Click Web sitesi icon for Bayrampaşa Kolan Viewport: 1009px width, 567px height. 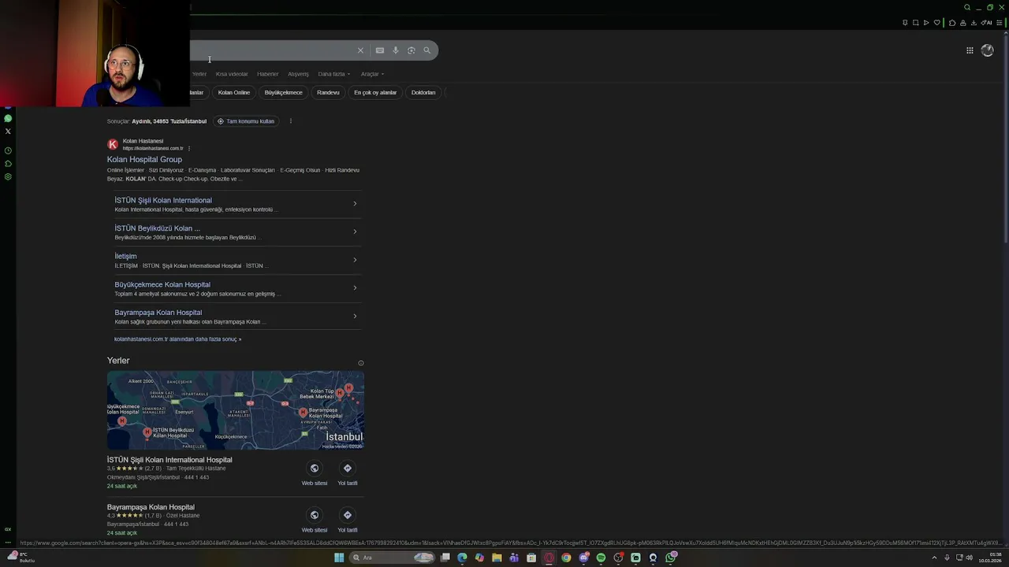tap(315, 515)
